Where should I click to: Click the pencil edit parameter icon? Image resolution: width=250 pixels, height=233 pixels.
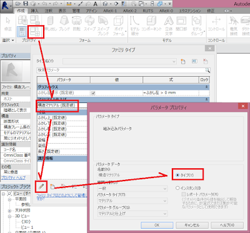point(41,186)
